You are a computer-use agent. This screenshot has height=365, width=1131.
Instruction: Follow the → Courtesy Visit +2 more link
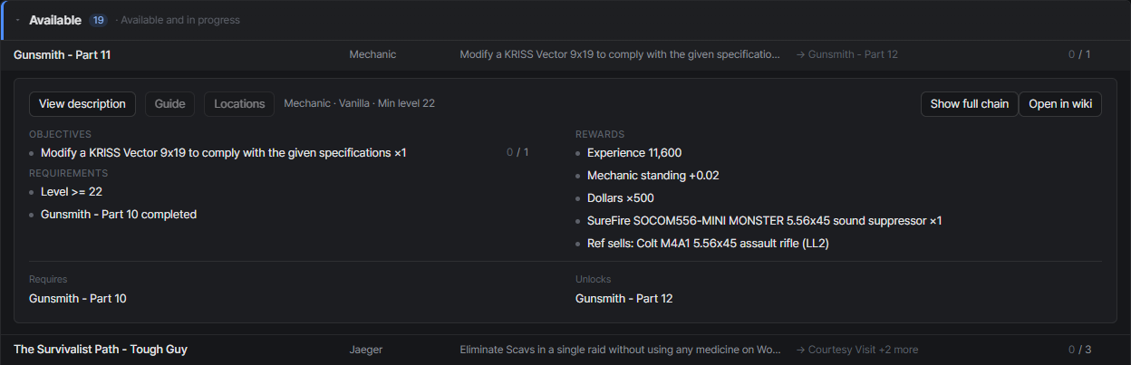click(x=856, y=349)
